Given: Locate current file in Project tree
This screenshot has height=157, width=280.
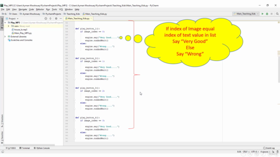Looking at the screenshot, I should 46,18.
